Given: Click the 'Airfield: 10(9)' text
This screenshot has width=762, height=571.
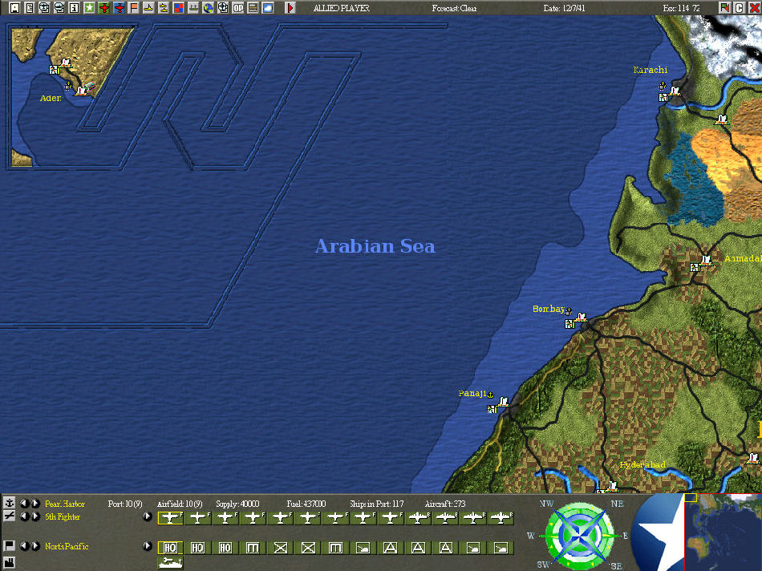Looking at the screenshot, I should [x=180, y=504].
